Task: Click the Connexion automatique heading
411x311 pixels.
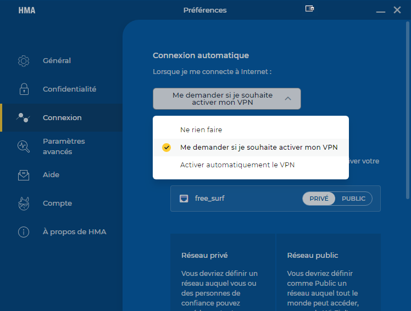Action: (x=201, y=55)
